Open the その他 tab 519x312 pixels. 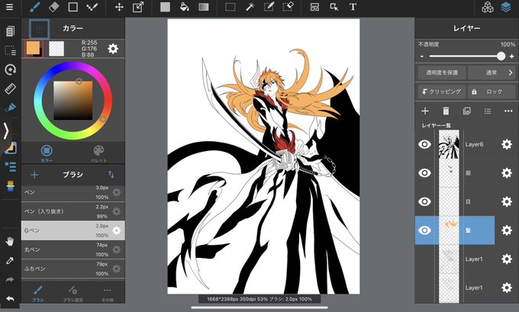108,294
